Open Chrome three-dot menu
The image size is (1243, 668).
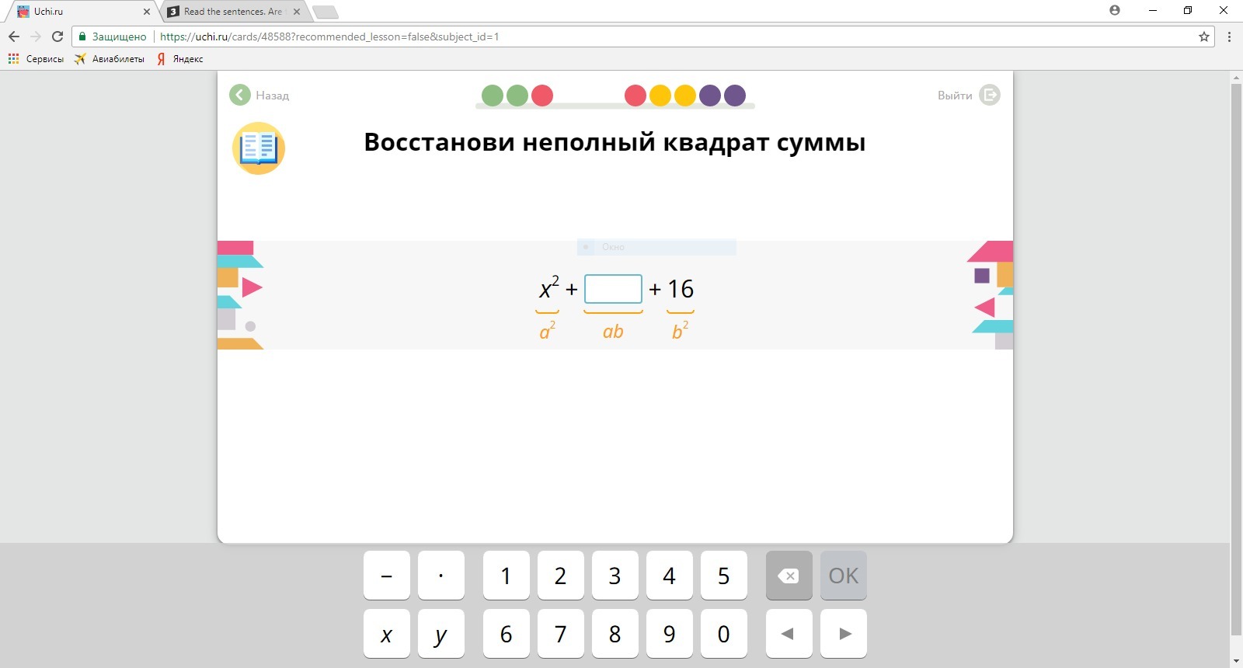pyautogui.click(x=1229, y=37)
